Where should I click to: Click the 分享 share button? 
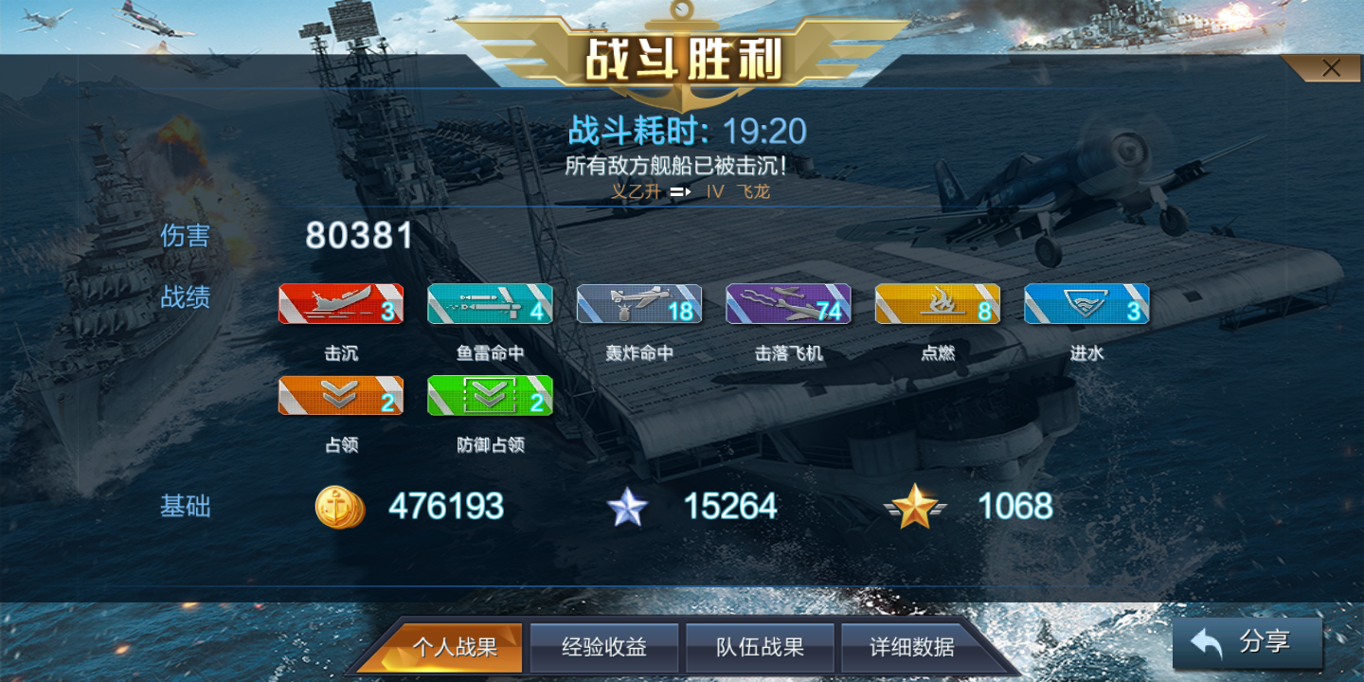click(x=1247, y=643)
